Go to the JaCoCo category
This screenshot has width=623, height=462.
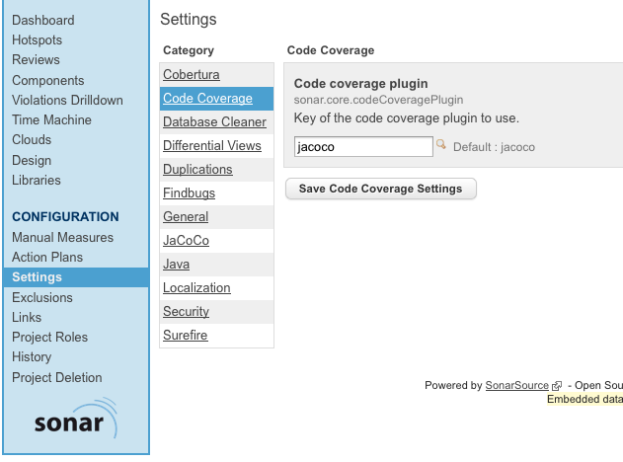(186, 240)
